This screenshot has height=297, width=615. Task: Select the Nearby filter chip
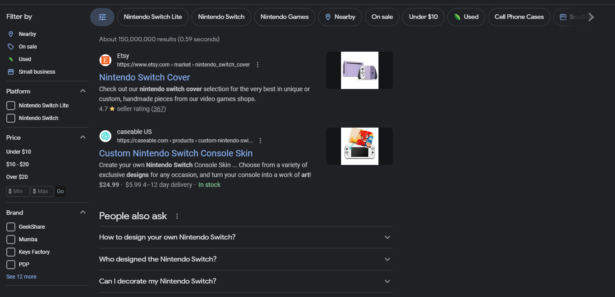coord(340,17)
